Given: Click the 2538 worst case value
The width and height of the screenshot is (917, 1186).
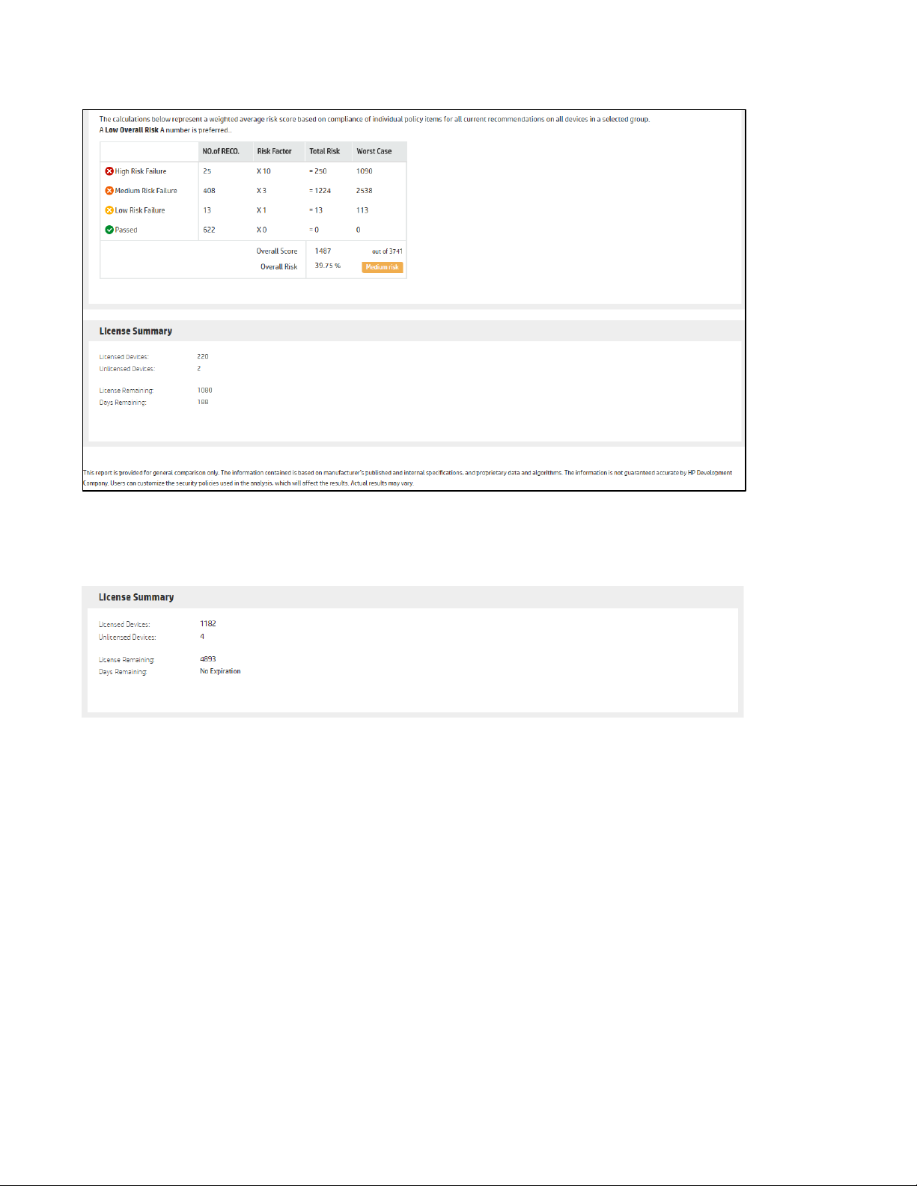Looking at the screenshot, I should (365, 191).
